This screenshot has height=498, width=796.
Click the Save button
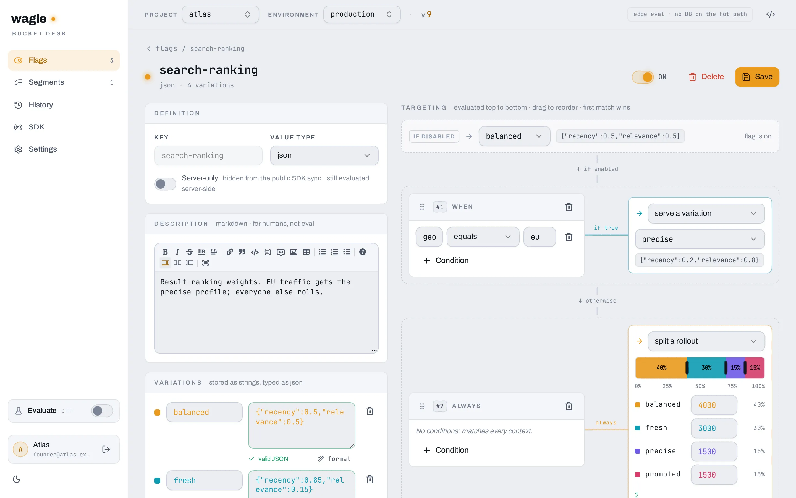coord(757,77)
